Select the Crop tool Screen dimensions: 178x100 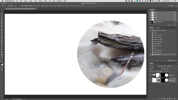2,21
